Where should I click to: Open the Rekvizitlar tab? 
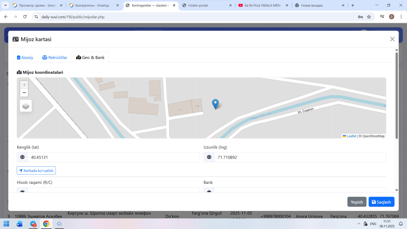[x=55, y=58]
